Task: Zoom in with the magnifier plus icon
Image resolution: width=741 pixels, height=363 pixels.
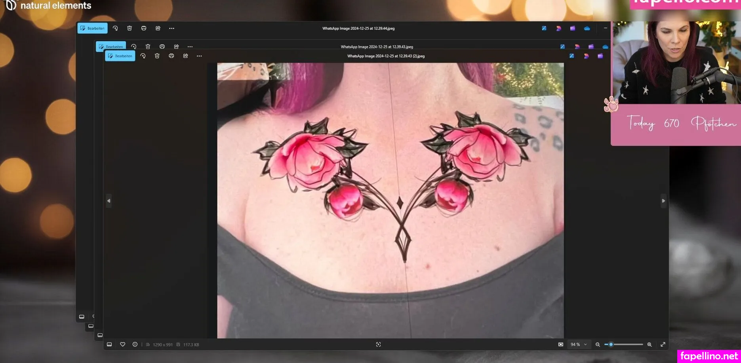Action: click(x=650, y=345)
